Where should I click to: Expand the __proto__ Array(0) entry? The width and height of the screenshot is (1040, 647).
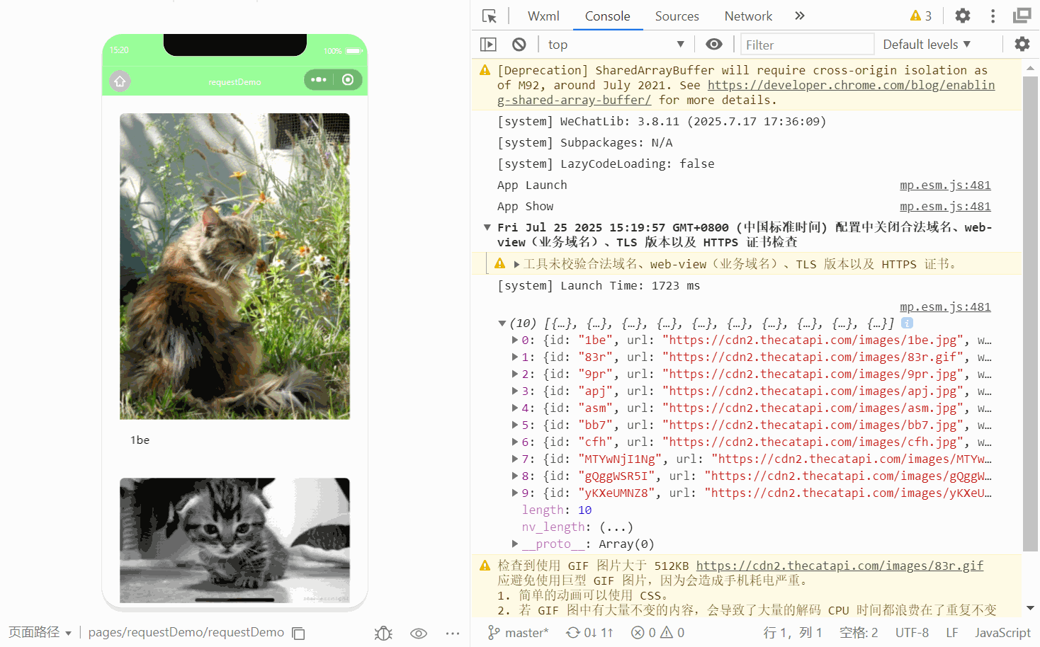(515, 544)
